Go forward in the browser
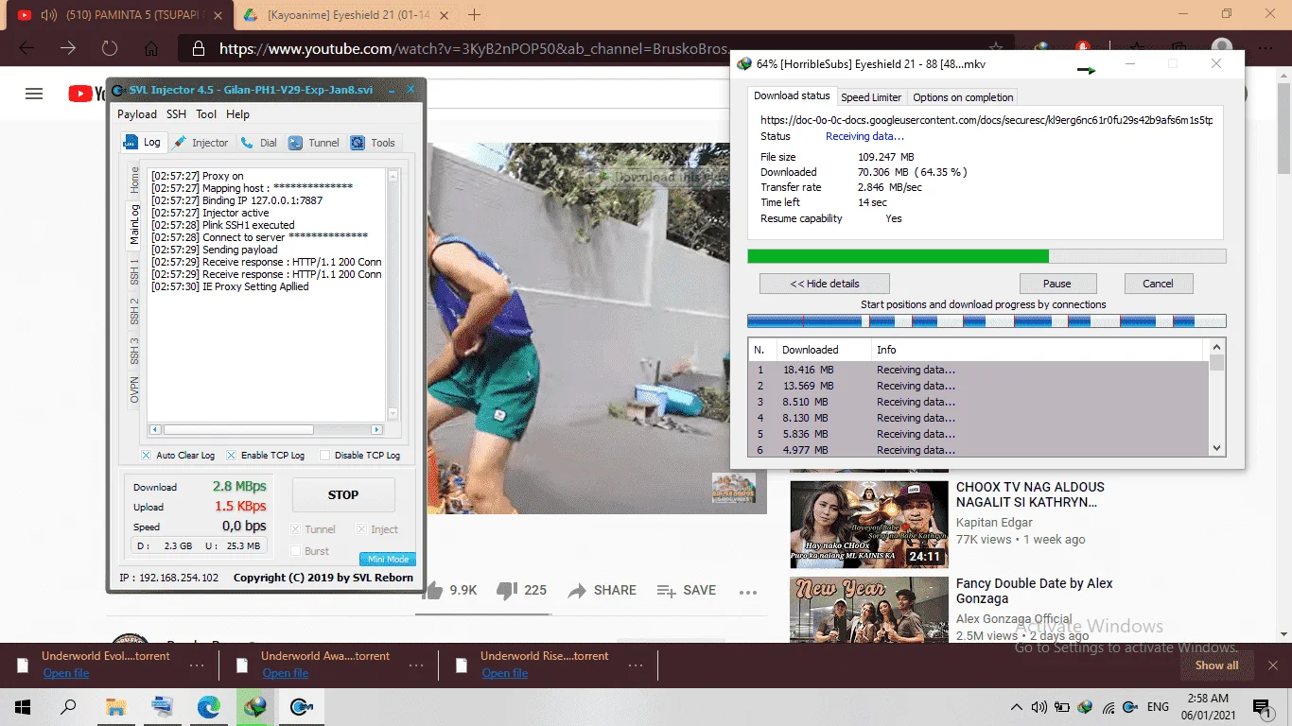The width and height of the screenshot is (1292, 726). (x=68, y=48)
